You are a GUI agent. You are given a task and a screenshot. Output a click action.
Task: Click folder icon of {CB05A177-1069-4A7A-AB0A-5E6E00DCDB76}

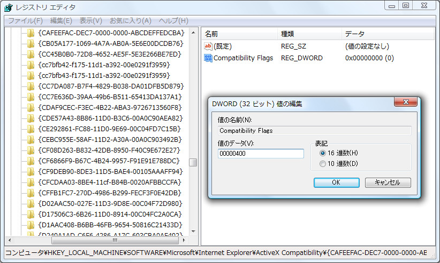click(31, 44)
